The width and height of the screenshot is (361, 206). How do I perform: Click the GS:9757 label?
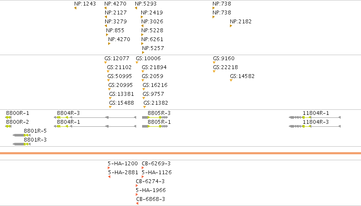[x=153, y=94]
